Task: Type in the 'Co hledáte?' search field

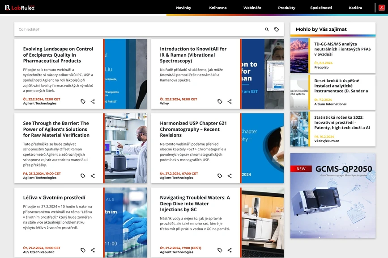Action: point(134,29)
